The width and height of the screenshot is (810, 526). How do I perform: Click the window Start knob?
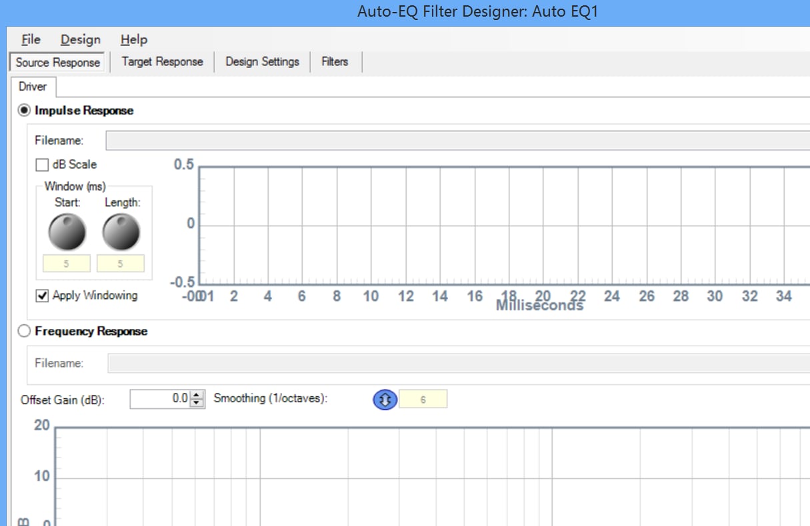point(67,232)
